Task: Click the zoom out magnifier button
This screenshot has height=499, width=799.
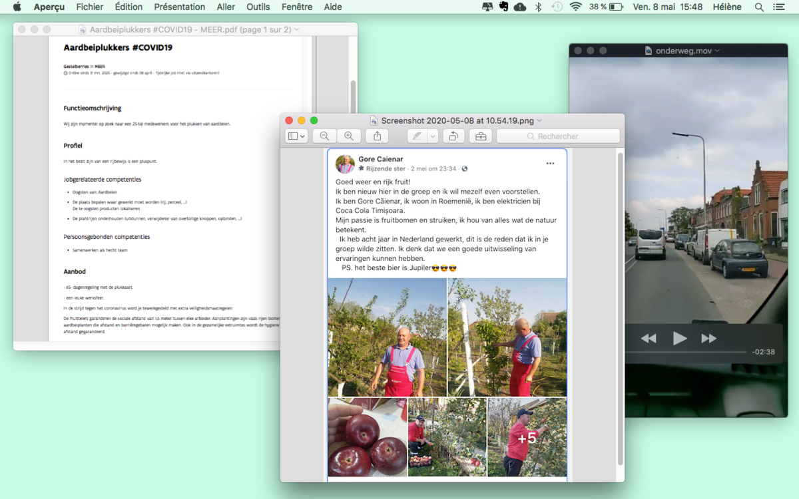Action: point(324,136)
